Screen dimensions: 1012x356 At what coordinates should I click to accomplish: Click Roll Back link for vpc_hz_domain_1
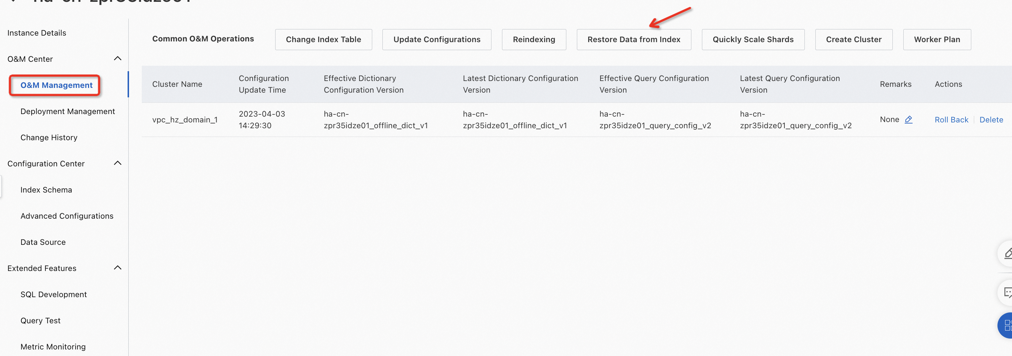[x=951, y=120]
